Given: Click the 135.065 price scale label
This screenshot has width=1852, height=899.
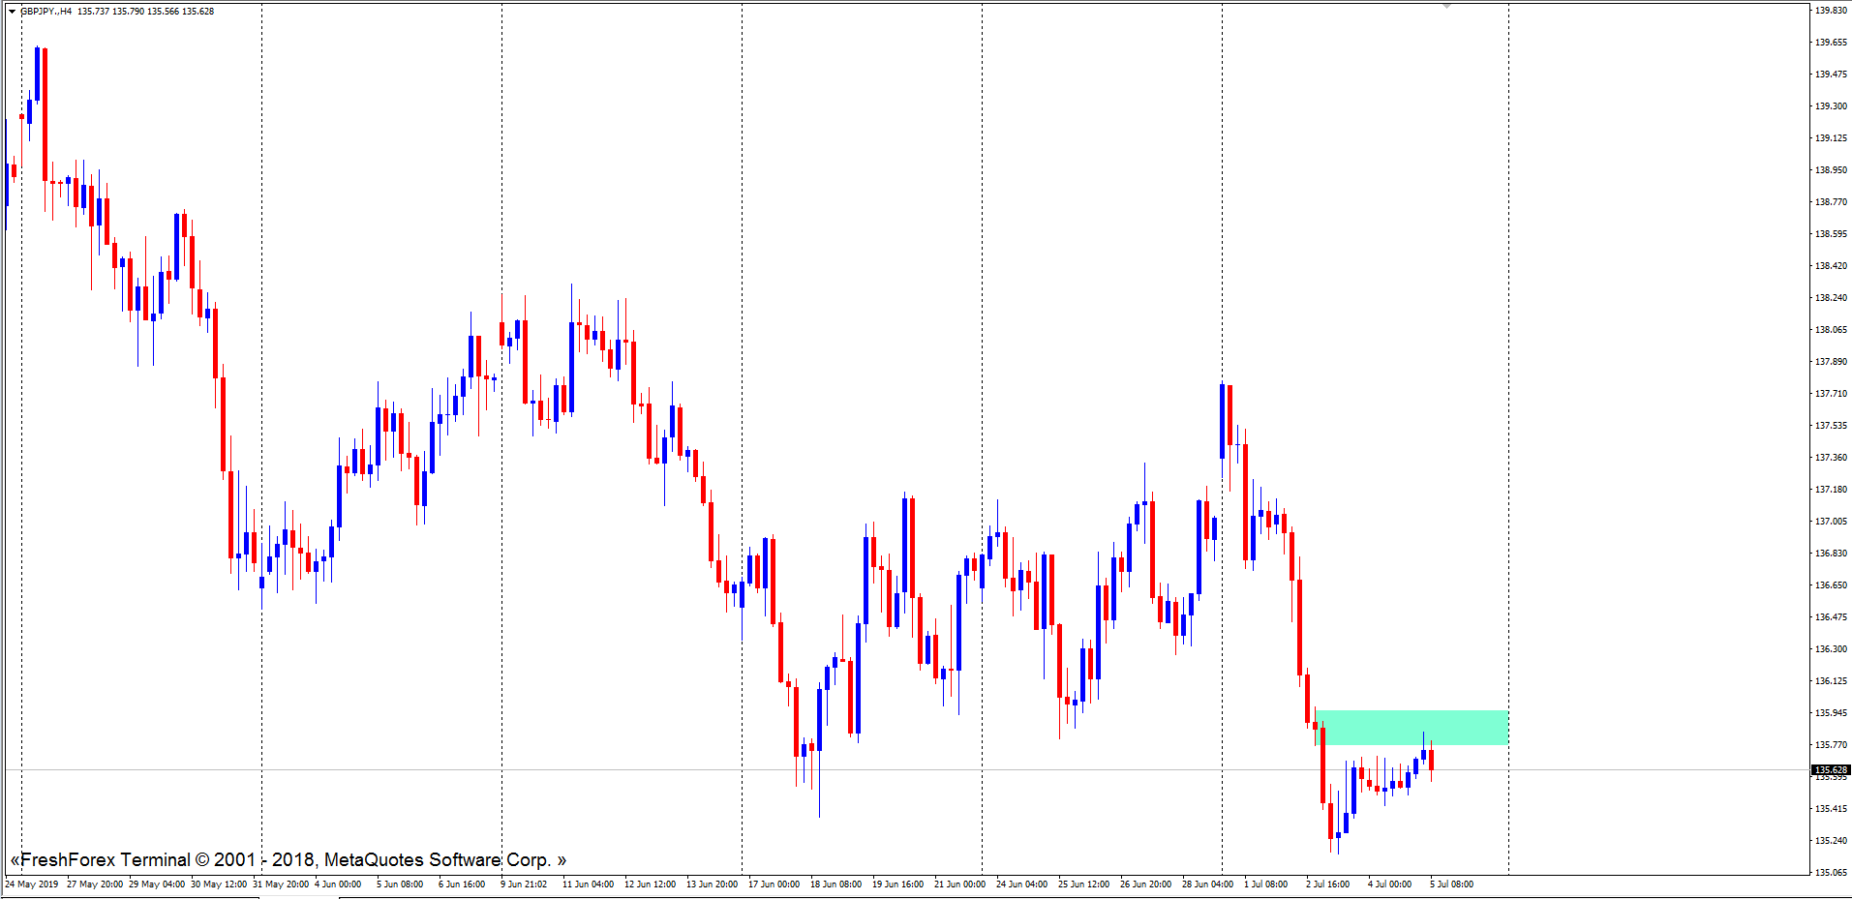Looking at the screenshot, I should click(x=1831, y=873).
